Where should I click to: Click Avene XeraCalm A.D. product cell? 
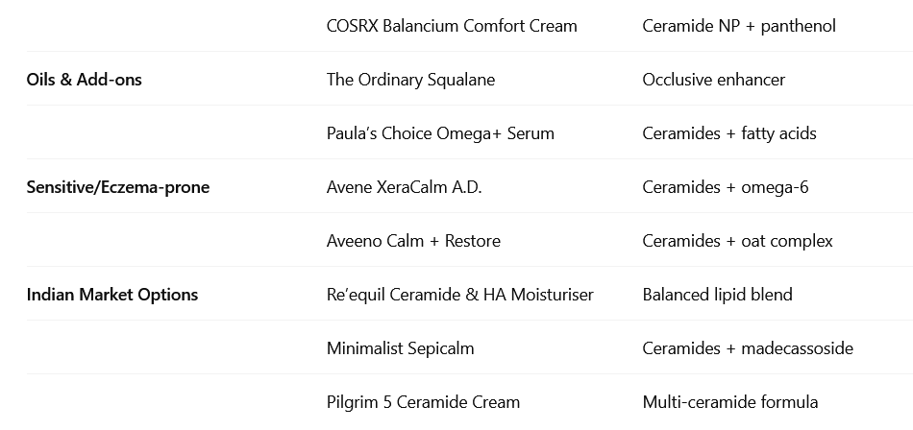point(404,187)
